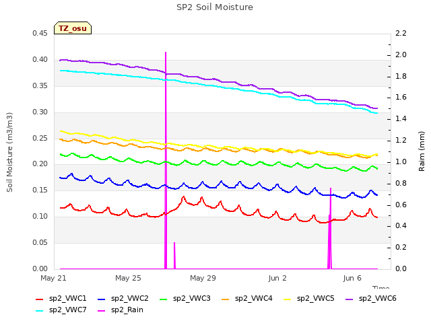Click the sp2_VWC1 legend entry
The image size is (431, 323).
(61, 299)
